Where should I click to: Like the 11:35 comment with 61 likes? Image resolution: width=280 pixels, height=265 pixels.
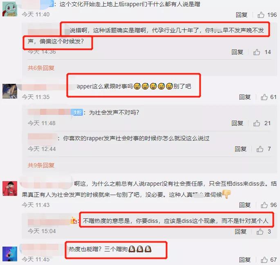coord(264,97)
